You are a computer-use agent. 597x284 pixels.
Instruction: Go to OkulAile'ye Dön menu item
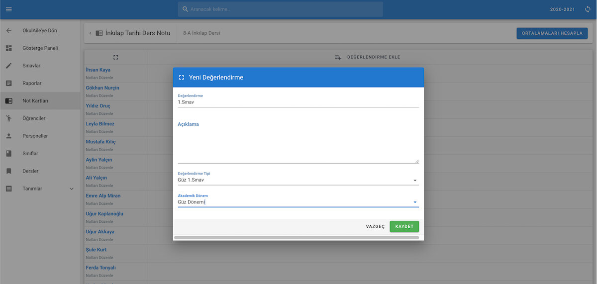coord(40,30)
